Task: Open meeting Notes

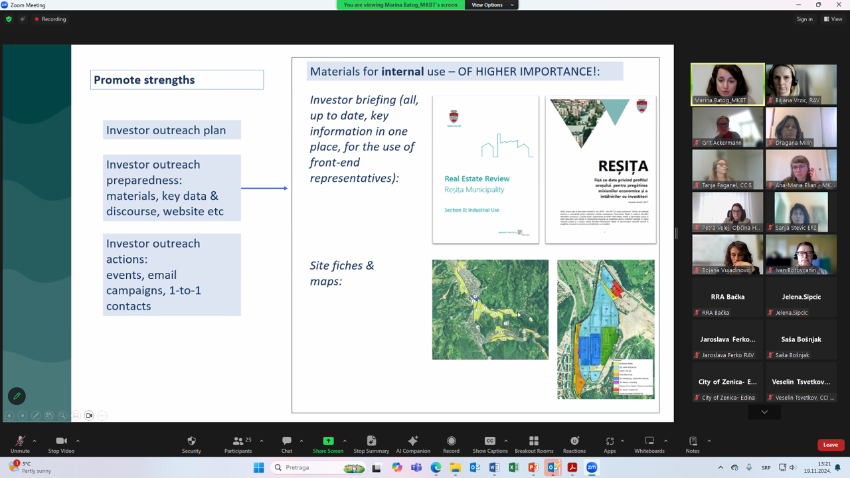Action: pyautogui.click(x=693, y=444)
